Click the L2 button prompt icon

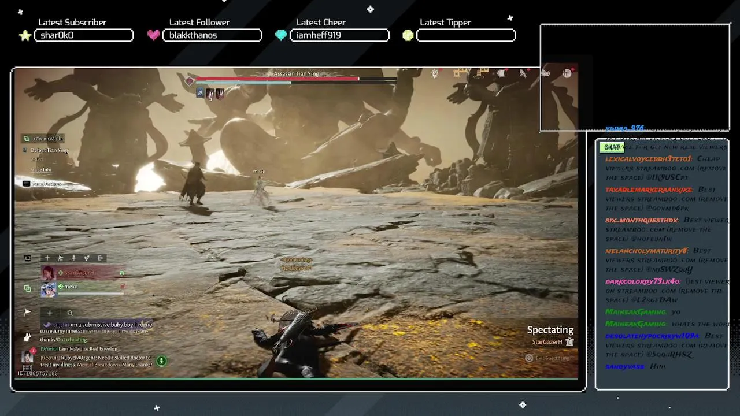pos(27,258)
